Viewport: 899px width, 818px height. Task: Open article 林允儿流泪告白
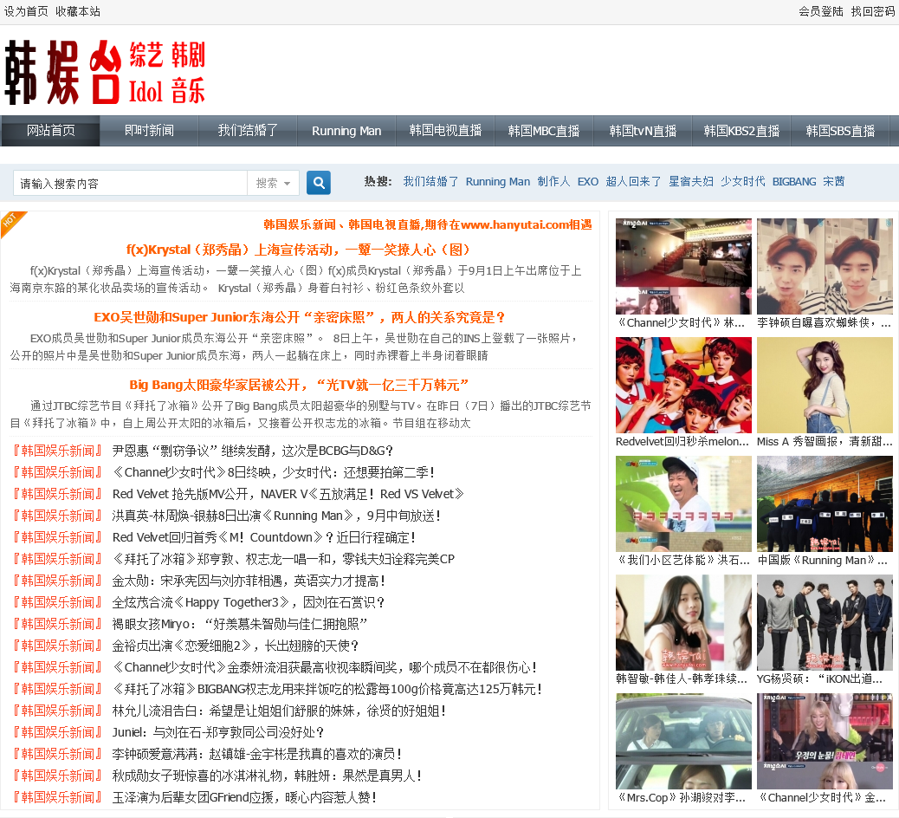(x=279, y=711)
